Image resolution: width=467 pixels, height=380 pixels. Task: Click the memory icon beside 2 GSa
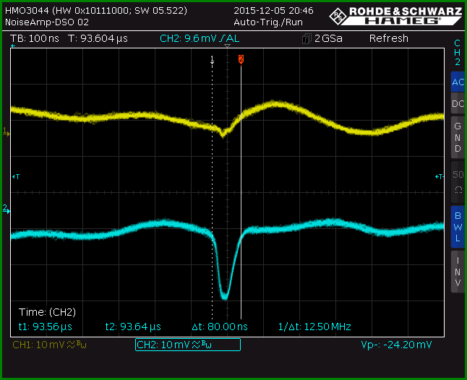(307, 39)
